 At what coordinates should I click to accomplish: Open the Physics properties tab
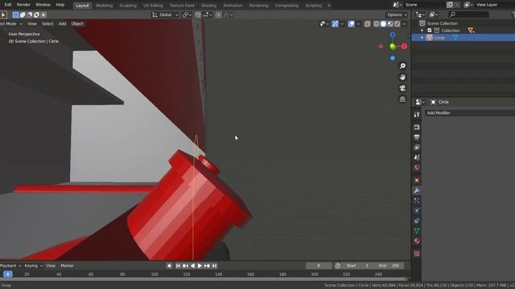417,210
